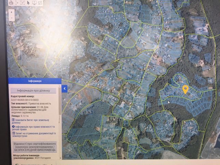The height and width of the screenshot is (165, 220).
Task: Zoom in with the plus button
Action: pyautogui.click(x=12, y=12)
